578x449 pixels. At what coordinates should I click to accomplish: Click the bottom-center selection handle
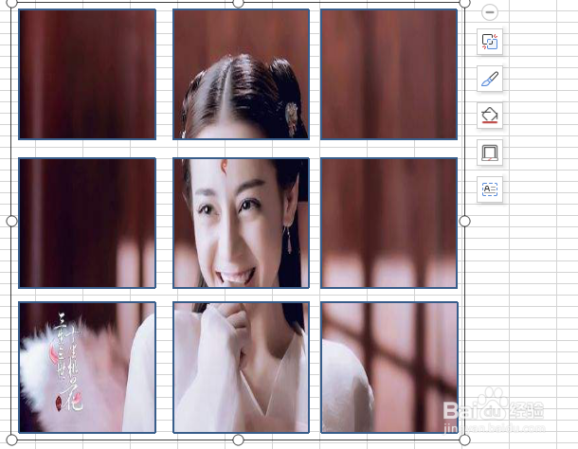point(239,440)
